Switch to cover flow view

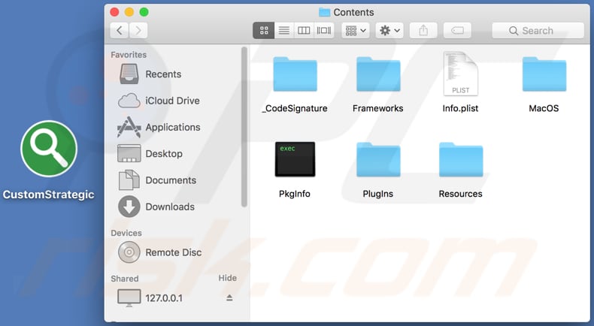point(324,30)
